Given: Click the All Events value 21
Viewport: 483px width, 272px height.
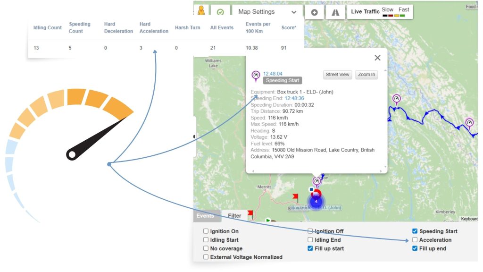Looking at the screenshot, I should (x=213, y=48).
